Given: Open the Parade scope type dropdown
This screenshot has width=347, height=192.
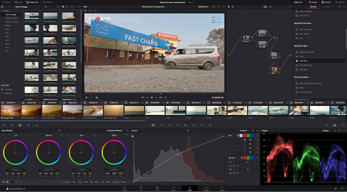Looking at the screenshot, I should [x=327, y=131].
